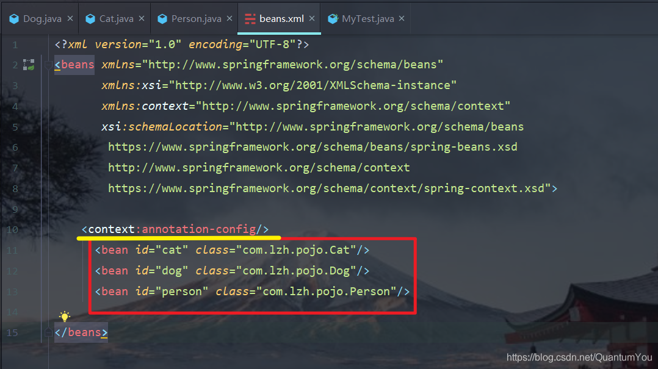Open the MyTest.java tab
658x369 pixels.
coord(366,19)
